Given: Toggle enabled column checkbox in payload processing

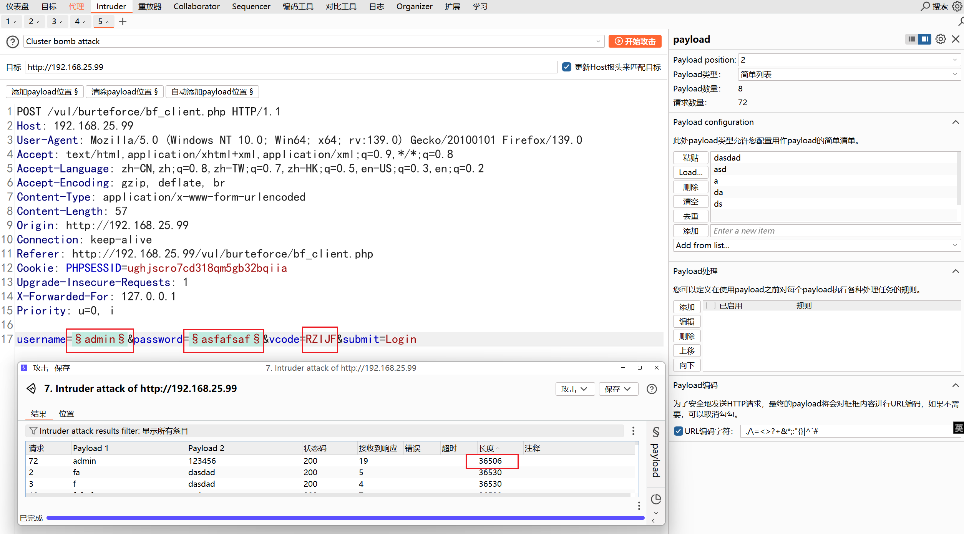Looking at the screenshot, I should coord(711,306).
